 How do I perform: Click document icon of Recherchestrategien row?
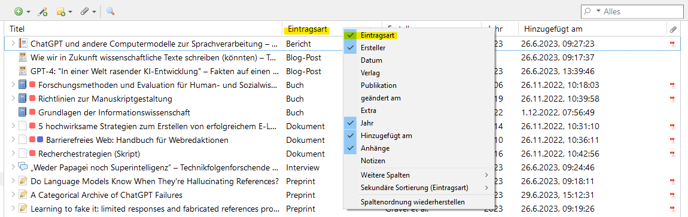[x=23, y=154]
